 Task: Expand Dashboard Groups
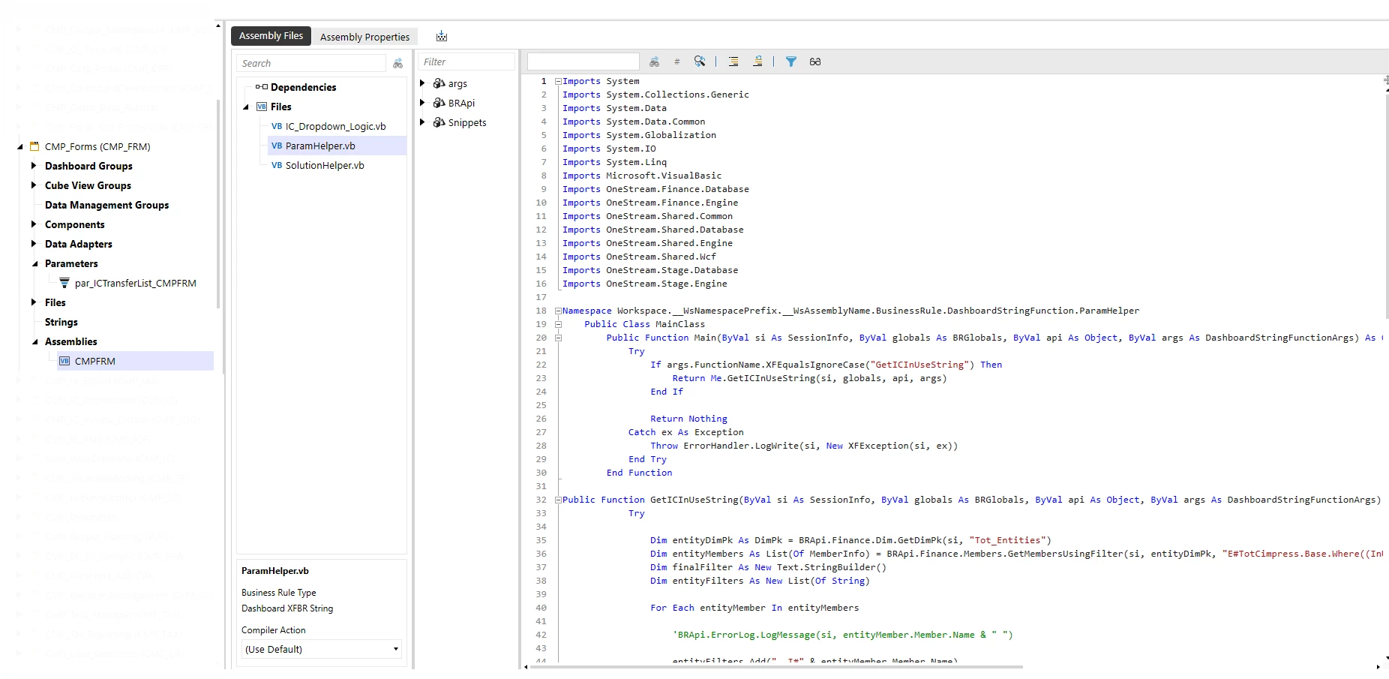(33, 166)
